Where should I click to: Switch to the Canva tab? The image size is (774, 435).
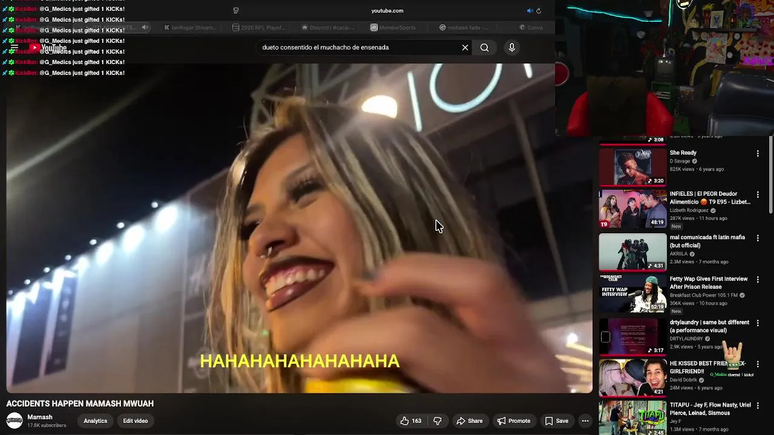click(531, 27)
